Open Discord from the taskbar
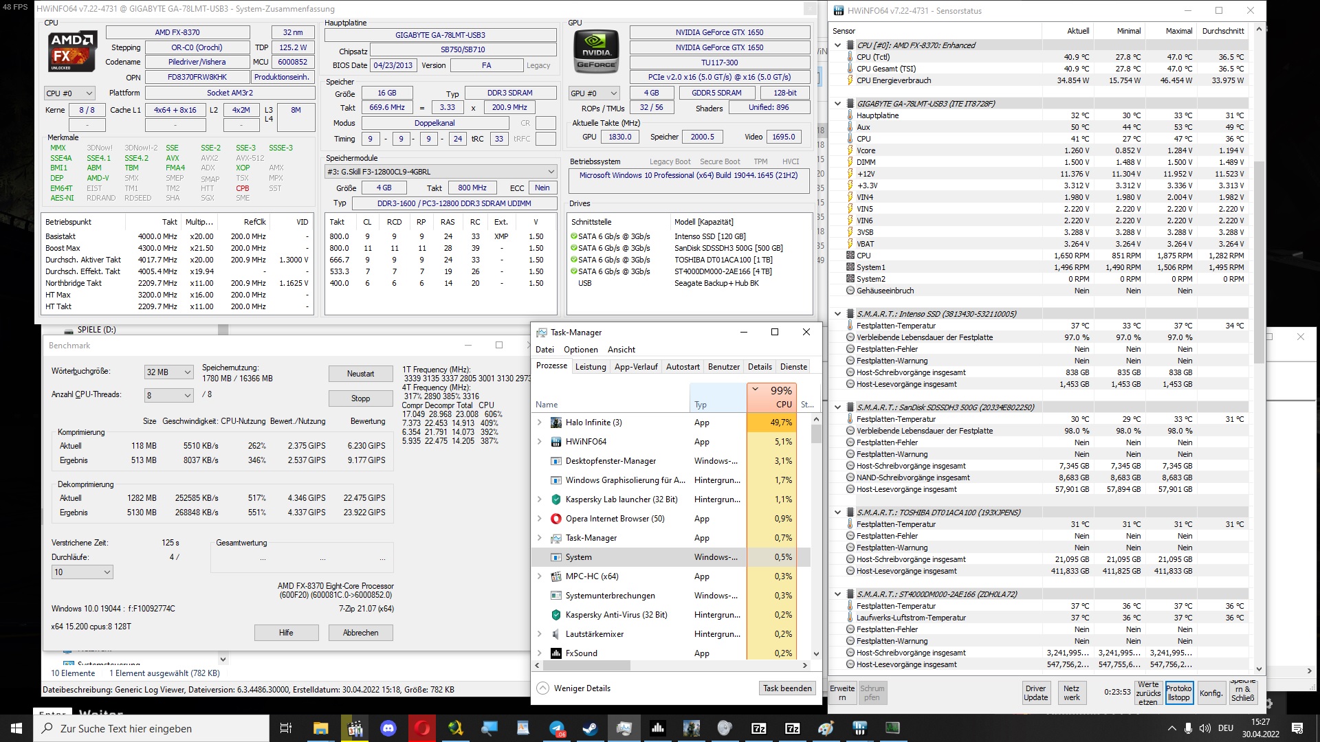The width and height of the screenshot is (1320, 742). (388, 728)
